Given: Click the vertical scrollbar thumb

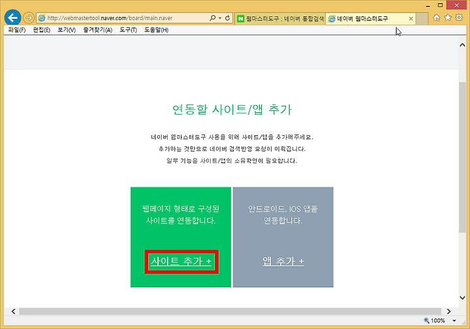Looking at the screenshot, I should point(462,157).
